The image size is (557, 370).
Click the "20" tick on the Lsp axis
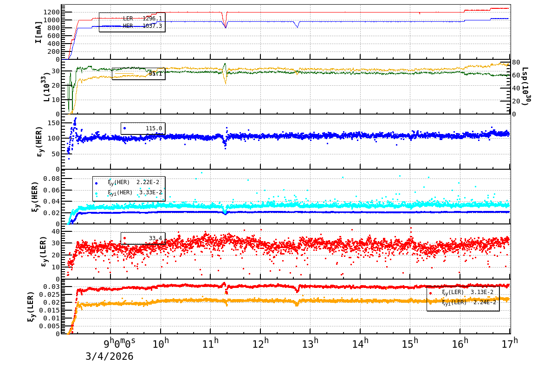pyautogui.click(x=516, y=101)
